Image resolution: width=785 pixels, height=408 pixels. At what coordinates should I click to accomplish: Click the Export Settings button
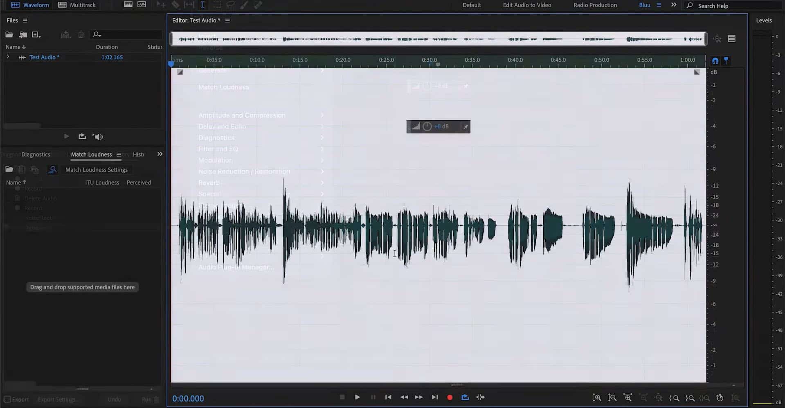(x=57, y=399)
